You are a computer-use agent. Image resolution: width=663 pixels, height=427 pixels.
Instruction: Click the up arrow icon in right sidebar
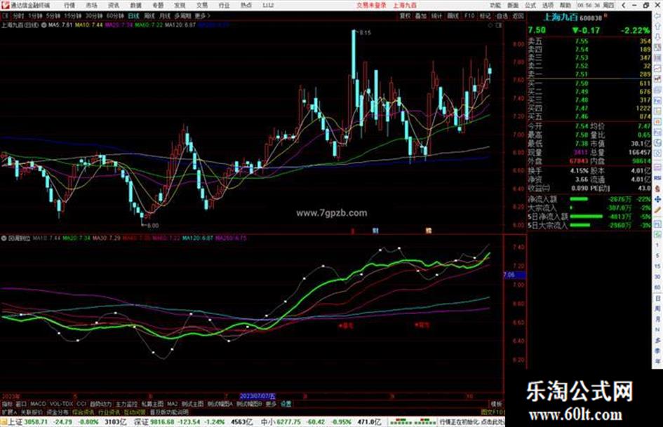658,26
